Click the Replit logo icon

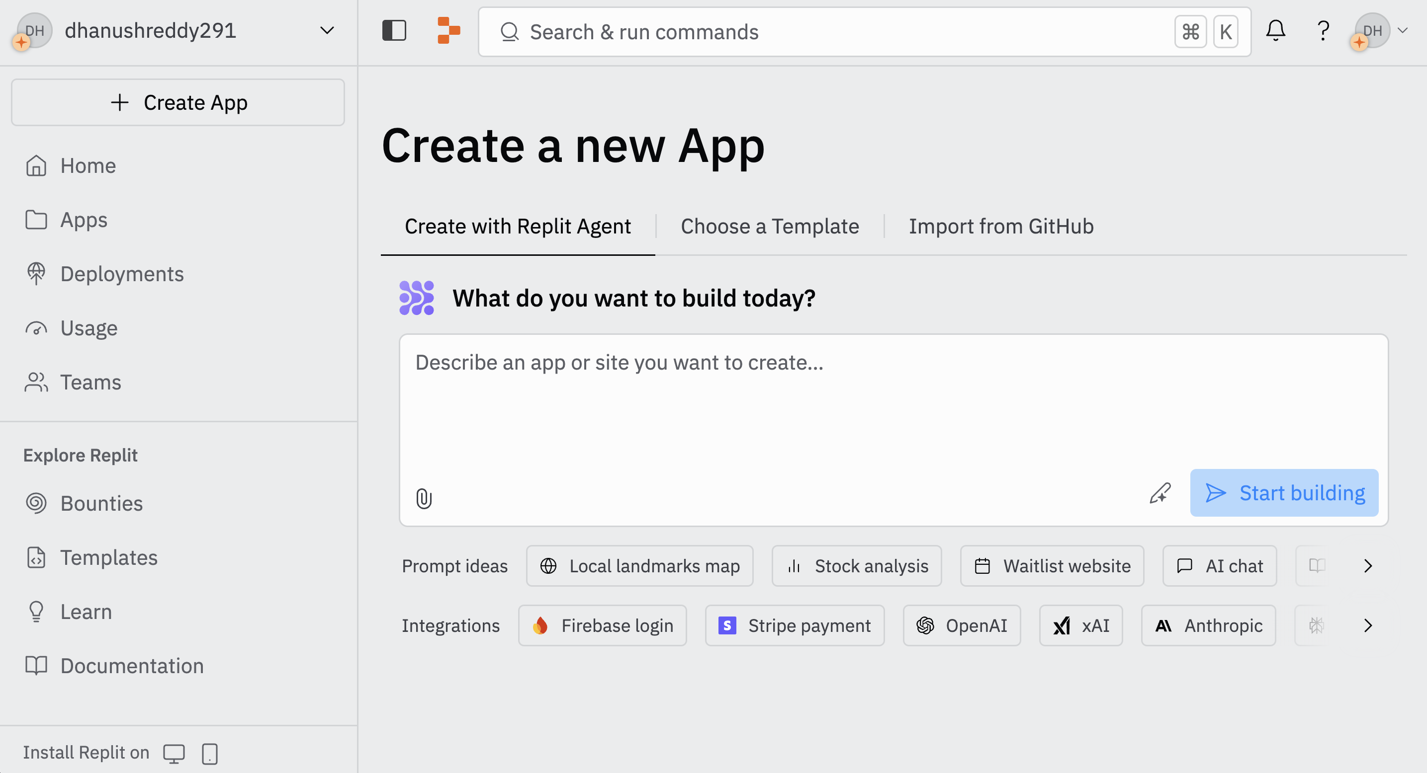[x=448, y=31]
